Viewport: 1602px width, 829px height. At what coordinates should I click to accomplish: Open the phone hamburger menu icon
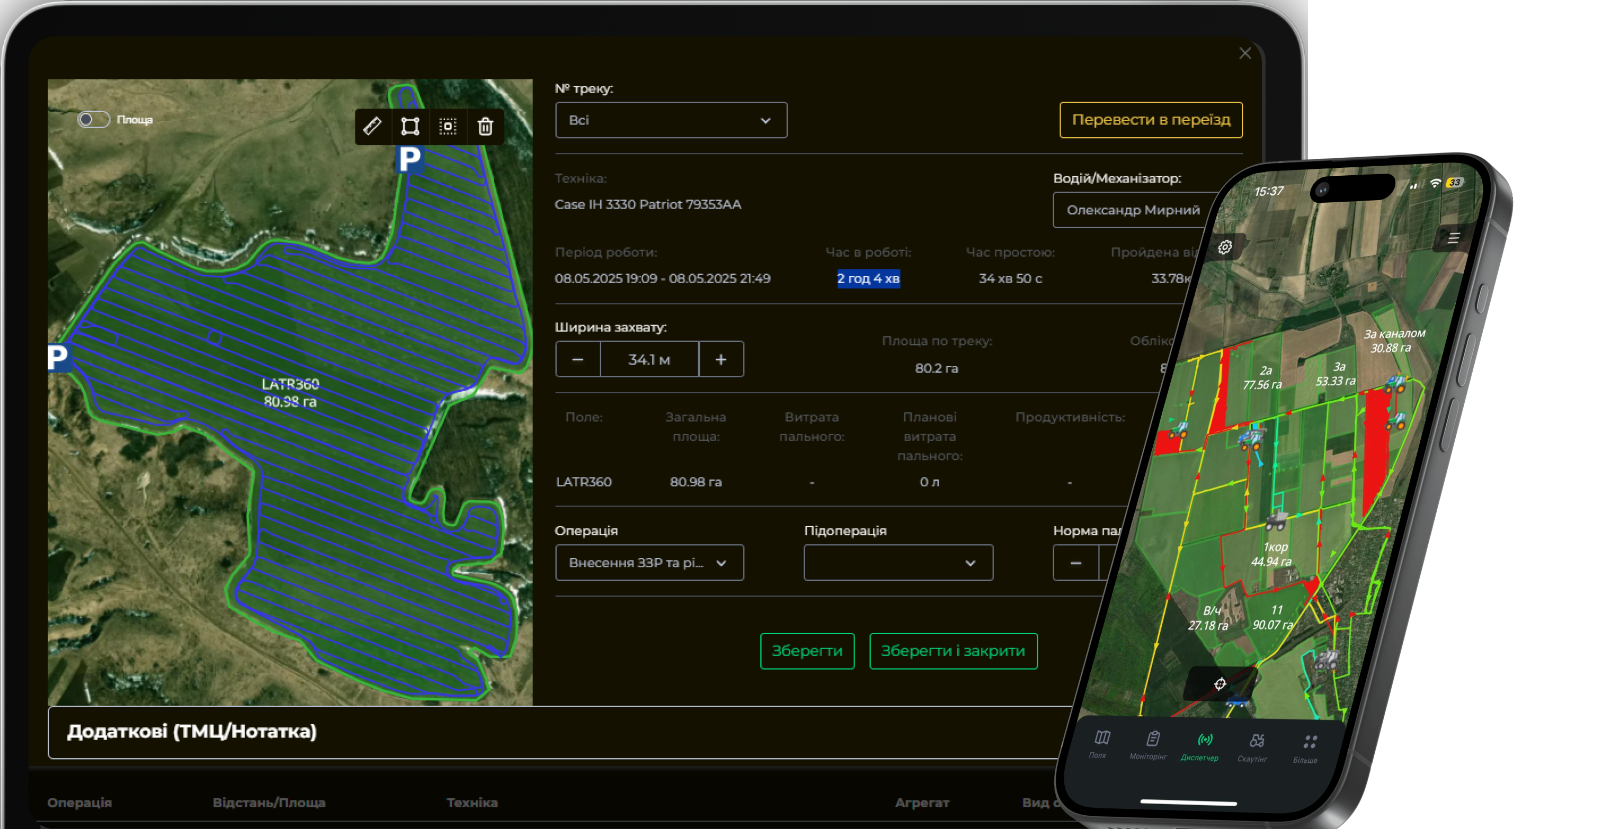[1453, 238]
